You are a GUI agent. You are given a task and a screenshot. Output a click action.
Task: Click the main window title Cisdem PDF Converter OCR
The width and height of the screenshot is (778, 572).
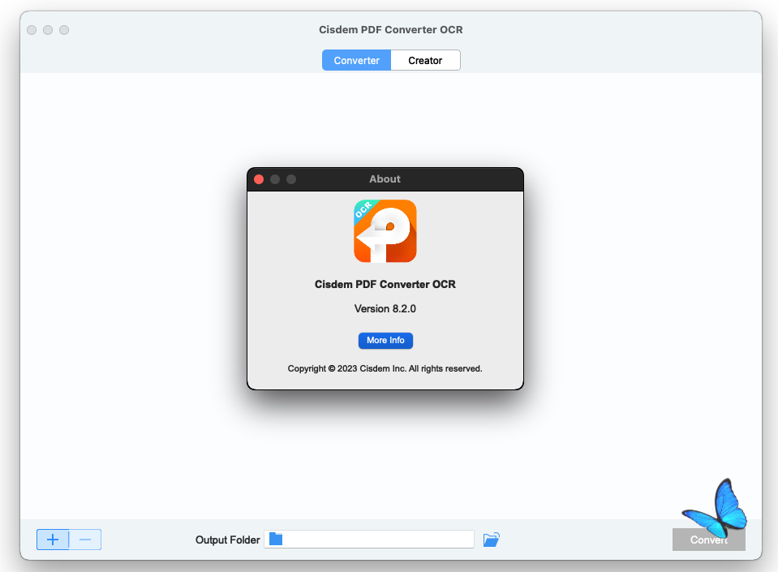(x=390, y=30)
